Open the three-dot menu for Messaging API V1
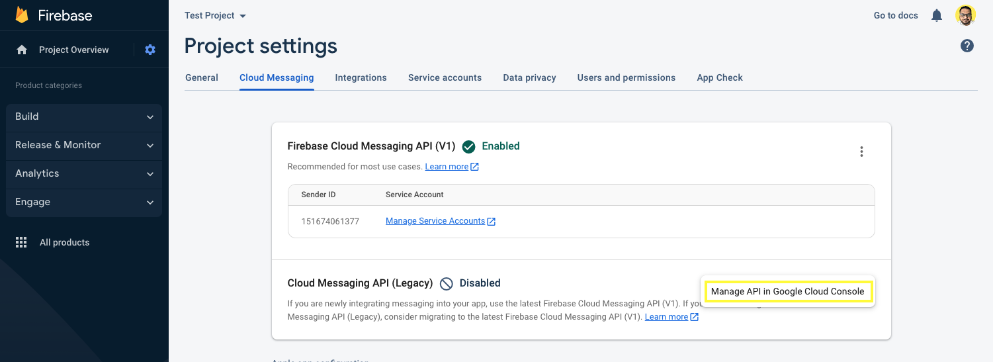The width and height of the screenshot is (993, 362). [x=861, y=152]
